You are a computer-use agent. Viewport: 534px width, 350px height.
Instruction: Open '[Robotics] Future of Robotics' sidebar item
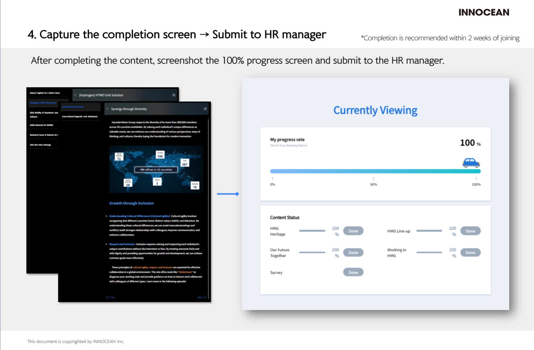(x=44, y=135)
